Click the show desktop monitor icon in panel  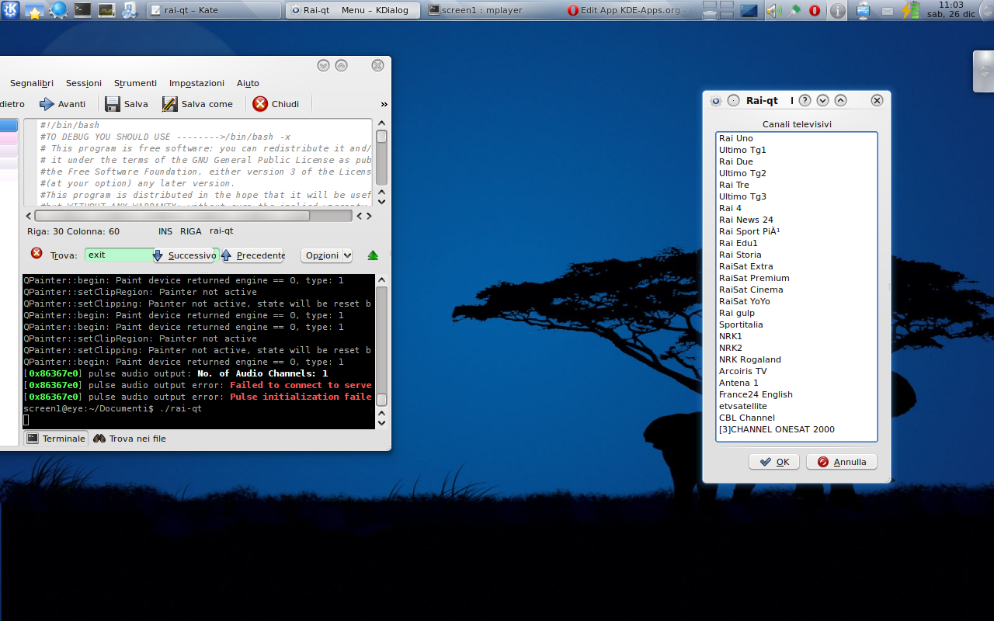coord(749,11)
